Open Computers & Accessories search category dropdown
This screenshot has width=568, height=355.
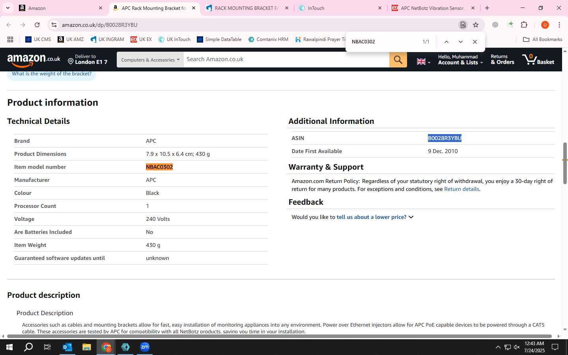[x=150, y=60]
